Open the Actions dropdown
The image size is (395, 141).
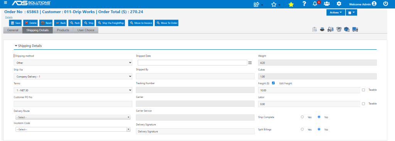336,12
